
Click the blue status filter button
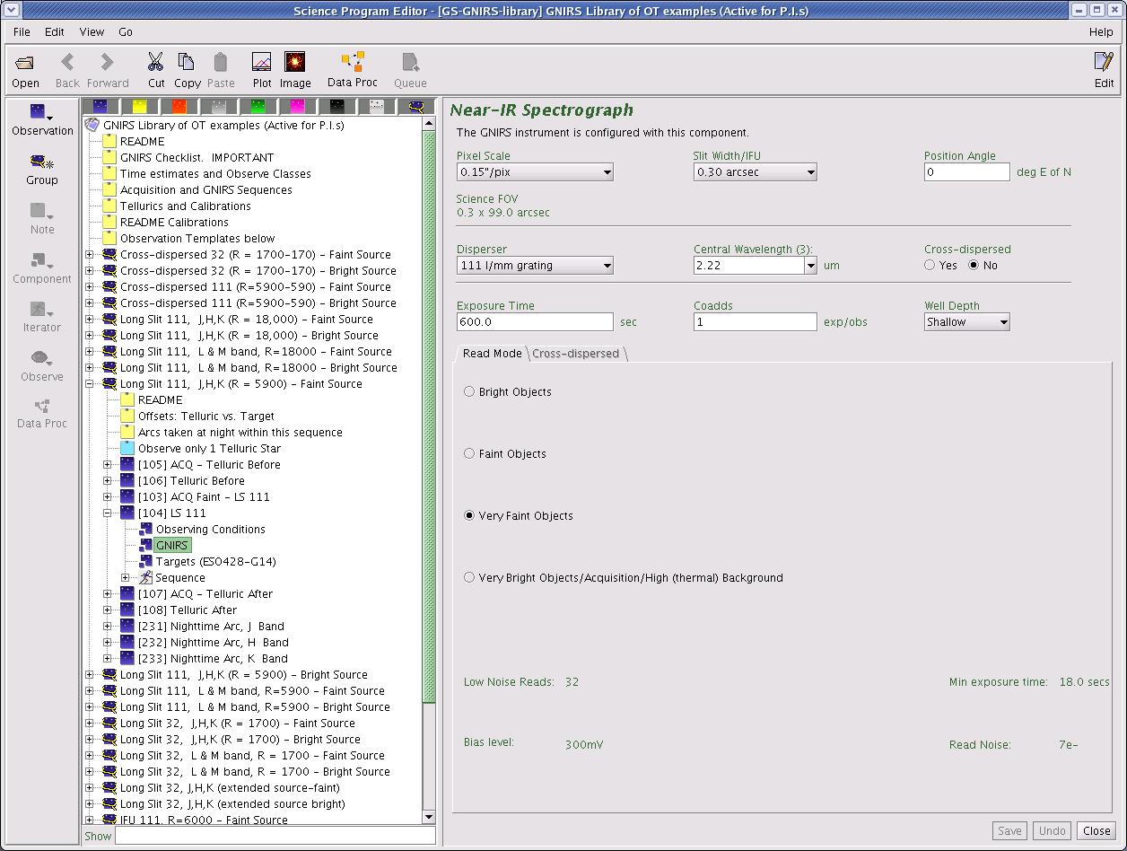pos(100,107)
